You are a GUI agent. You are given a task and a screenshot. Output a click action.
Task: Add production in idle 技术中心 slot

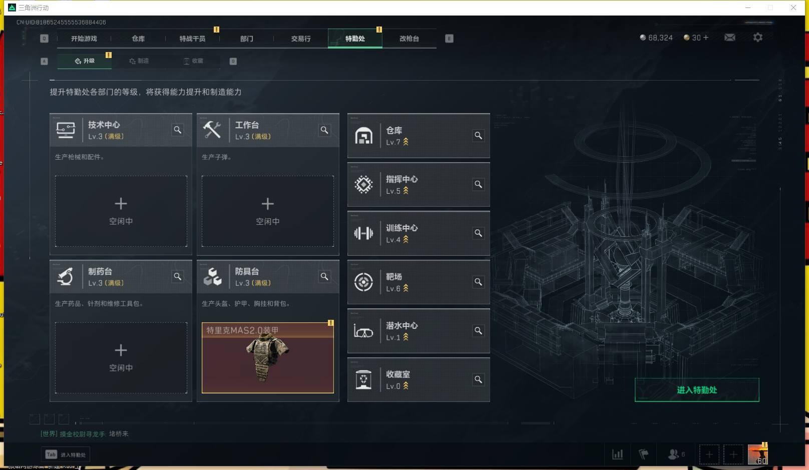(x=121, y=211)
